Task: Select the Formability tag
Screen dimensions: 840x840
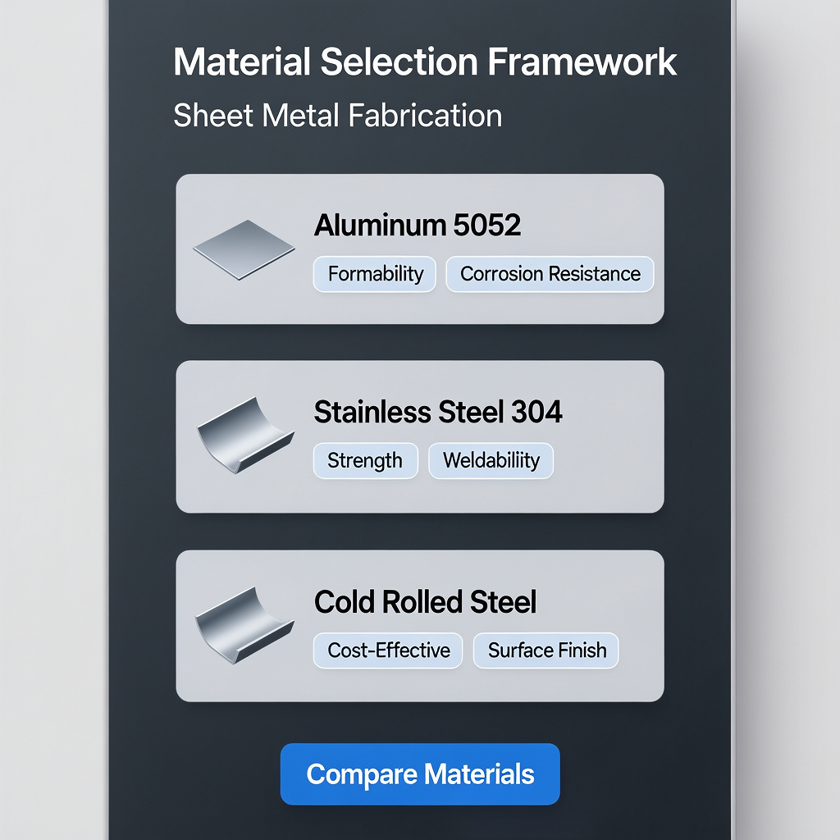Action: click(x=375, y=274)
